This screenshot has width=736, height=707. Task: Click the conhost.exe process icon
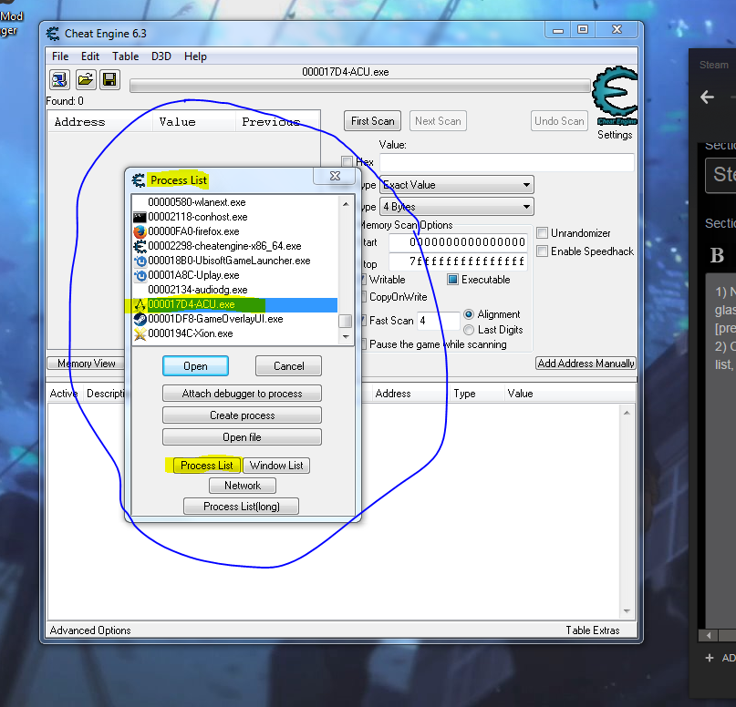pos(140,217)
